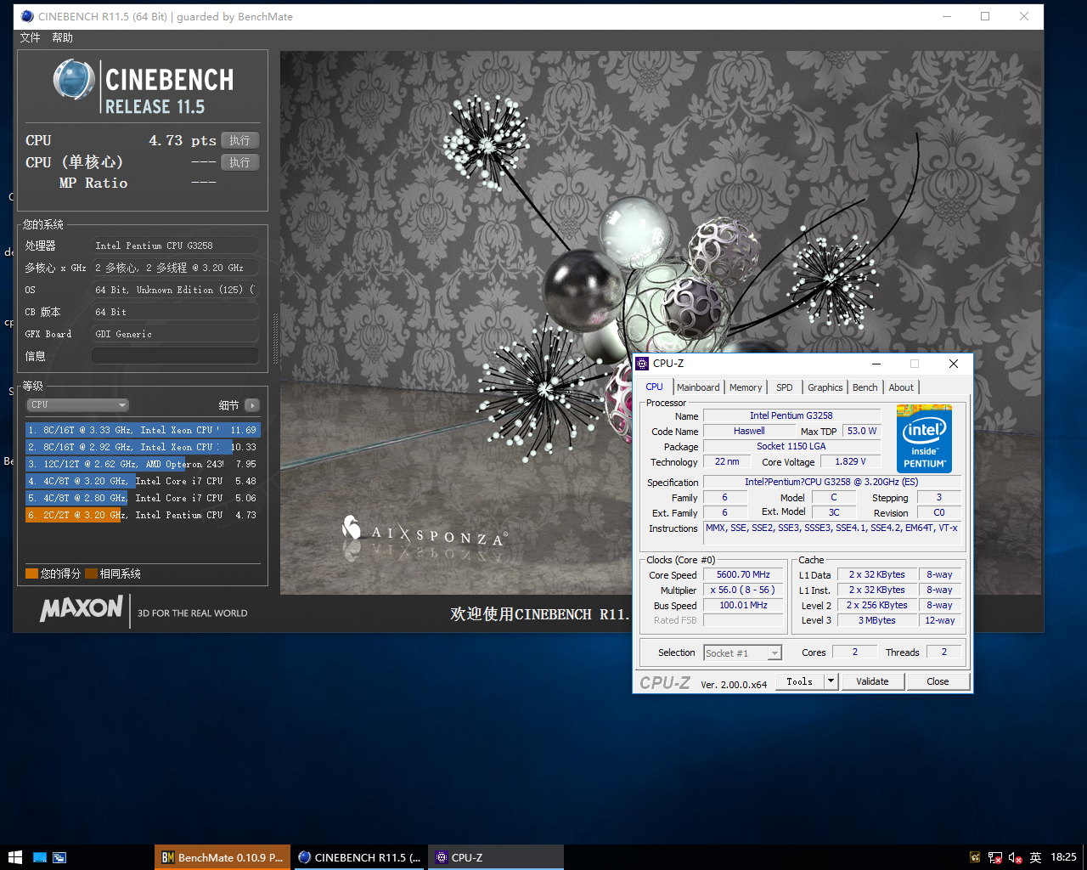Viewport: 1087px width, 870px height.
Task: Select the CPU tab in CPU-Z
Action: pyautogui.click(x=654, y=387)
